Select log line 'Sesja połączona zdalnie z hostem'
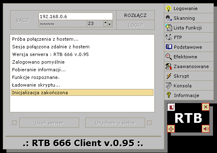217x153 pixels. tap(82, 47)
